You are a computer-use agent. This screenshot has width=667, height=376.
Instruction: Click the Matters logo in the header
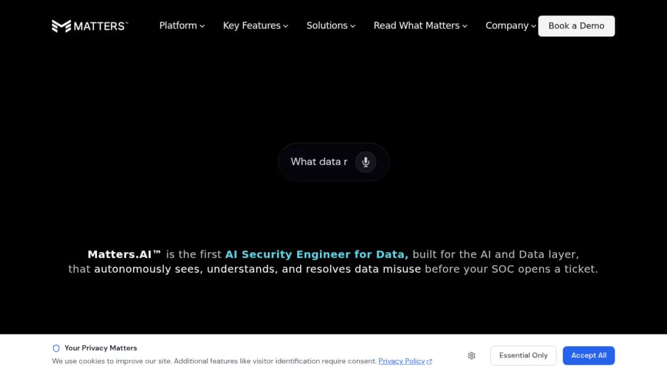click(90, 26)
